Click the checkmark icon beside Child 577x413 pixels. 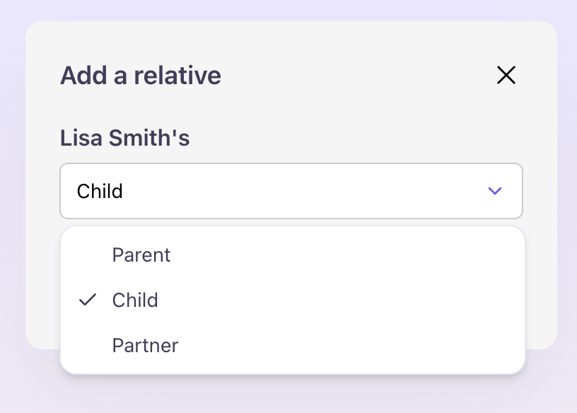tap(88, 300)
